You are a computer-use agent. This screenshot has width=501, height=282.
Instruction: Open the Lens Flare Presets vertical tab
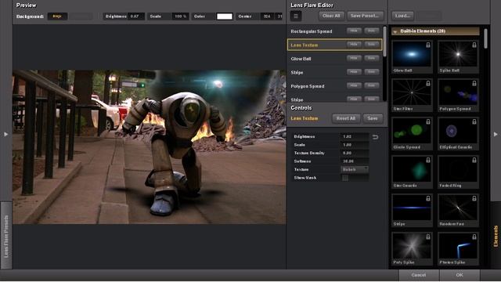click(6, 235)
